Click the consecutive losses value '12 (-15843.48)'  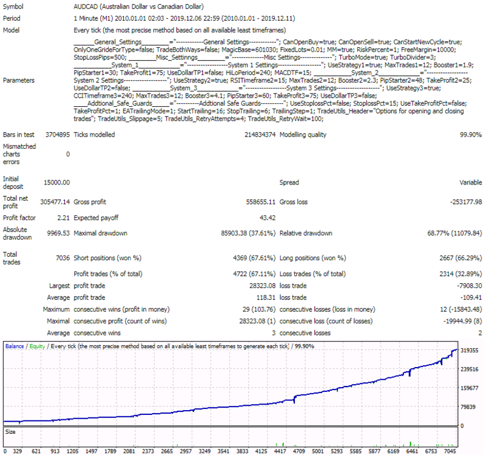pyautogui.click(x=461, y=309)
